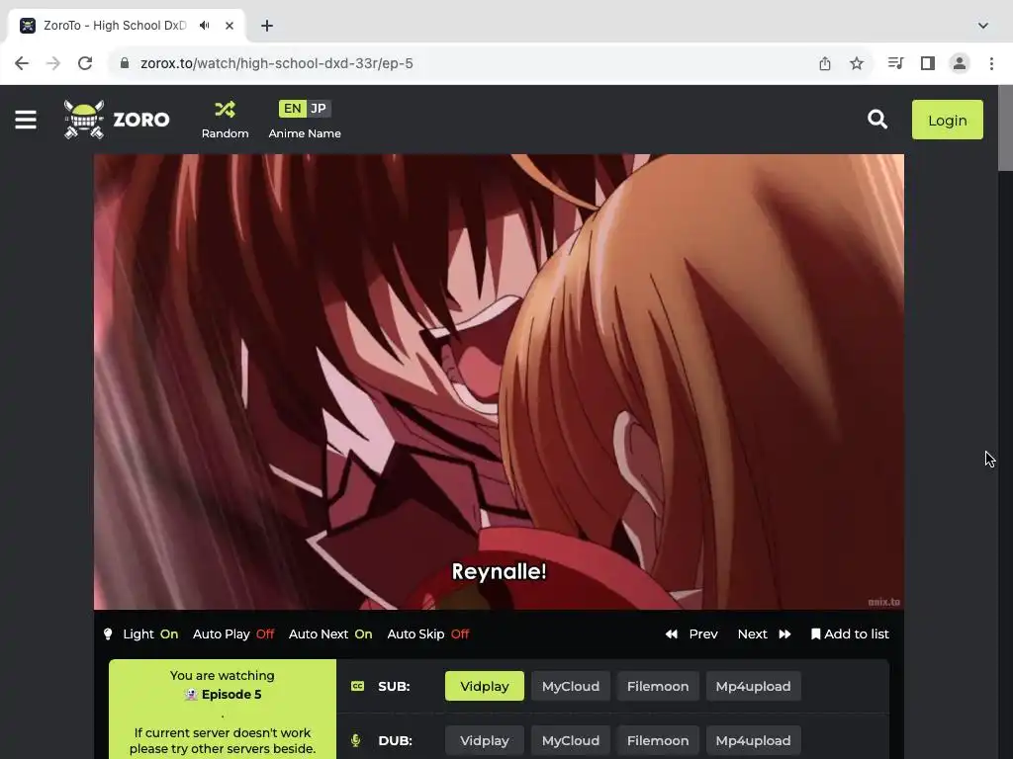Reload the current page
This screenshot has height=759, width=1013.
coord(85,63)
